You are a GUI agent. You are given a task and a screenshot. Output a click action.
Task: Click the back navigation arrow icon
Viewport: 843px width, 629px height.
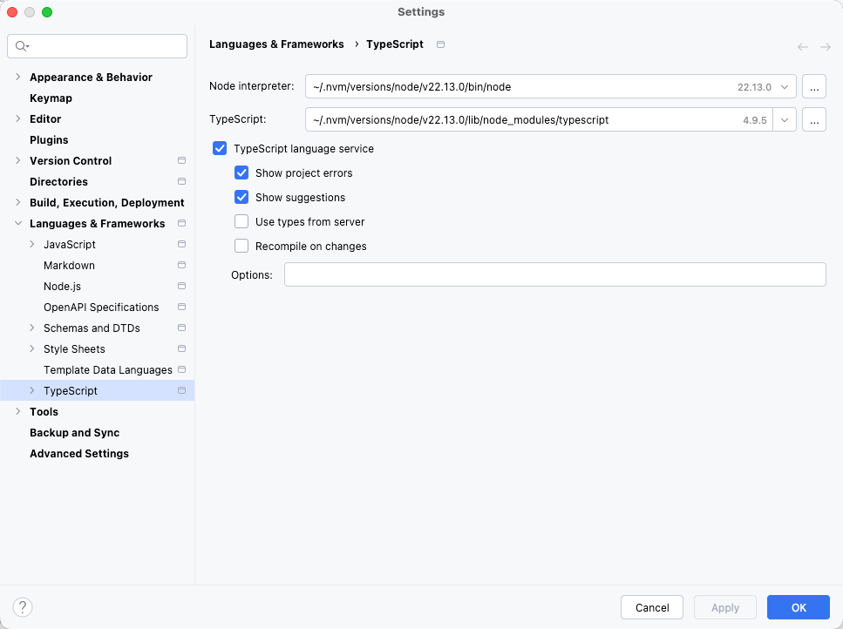pyautogui.click(x=803, y=47)
